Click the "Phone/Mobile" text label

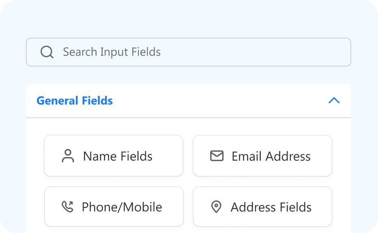click(x=122, y=207)
